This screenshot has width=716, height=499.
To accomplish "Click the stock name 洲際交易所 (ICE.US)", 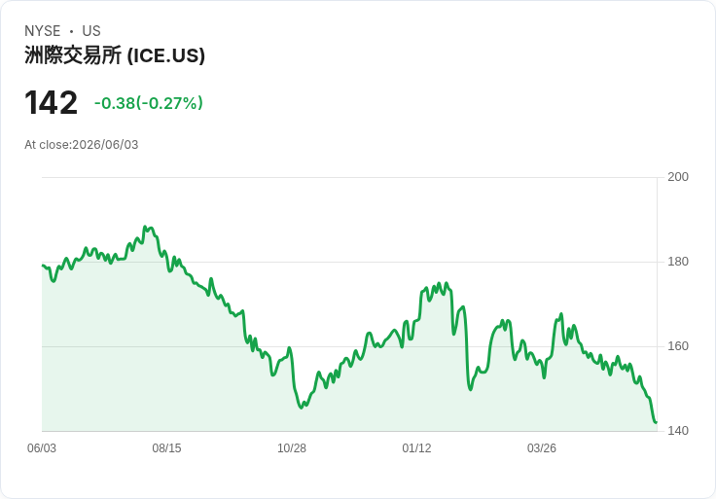I will click(x=115, y=55).
